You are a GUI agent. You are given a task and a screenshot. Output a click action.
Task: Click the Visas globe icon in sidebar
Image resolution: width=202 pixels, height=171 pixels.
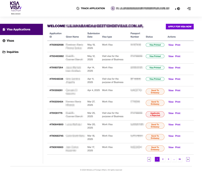(4, 41)
